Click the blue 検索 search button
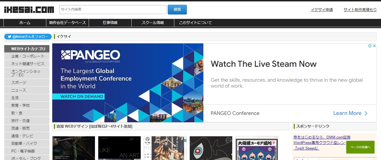The width and height of the screenshot is (381, 160). click(x=177, y=10)
